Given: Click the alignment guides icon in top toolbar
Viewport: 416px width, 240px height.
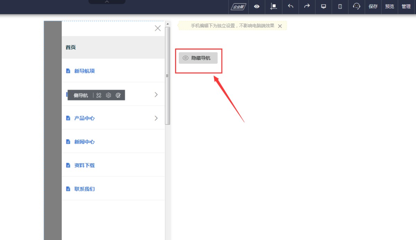Looking at the screenshot, I should point(274,7).
